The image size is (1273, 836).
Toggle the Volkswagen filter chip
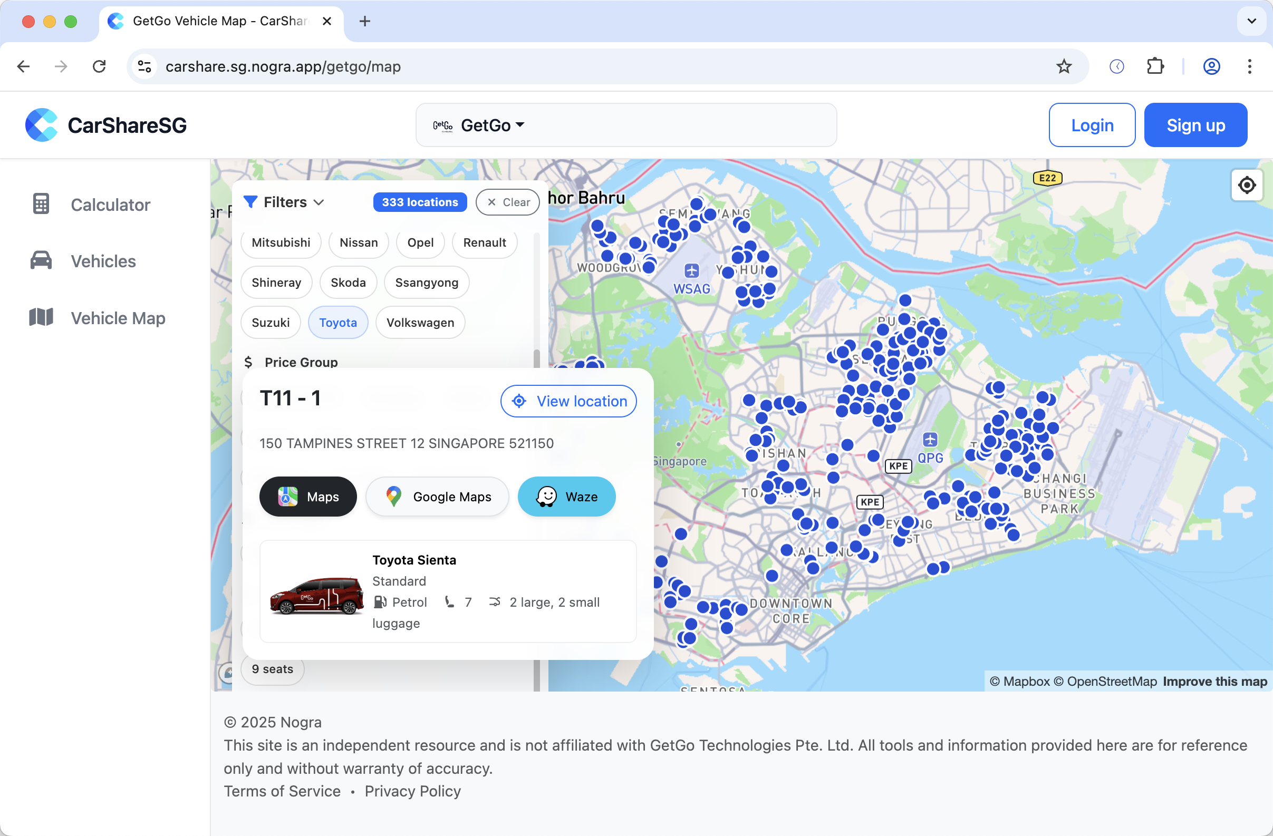coord(420,322)
